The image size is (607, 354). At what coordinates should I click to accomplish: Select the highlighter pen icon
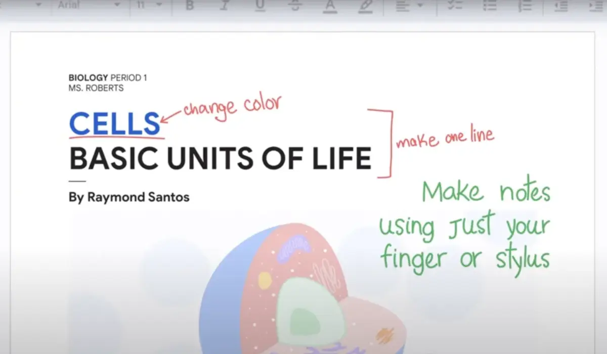pyautogui.click(x=364, y=5)
